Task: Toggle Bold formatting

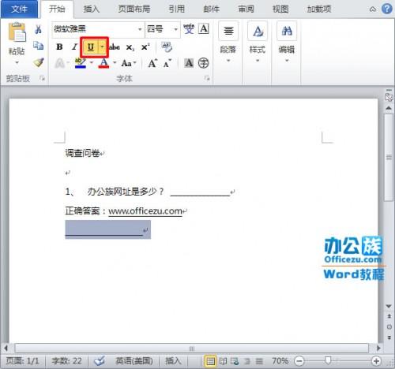Action: (x=59, y=47)
